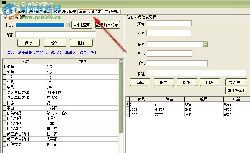This screenshot has height=153, width=250.
Task: Click 保存 in basic info settings
Action: (x=29, y=43)
